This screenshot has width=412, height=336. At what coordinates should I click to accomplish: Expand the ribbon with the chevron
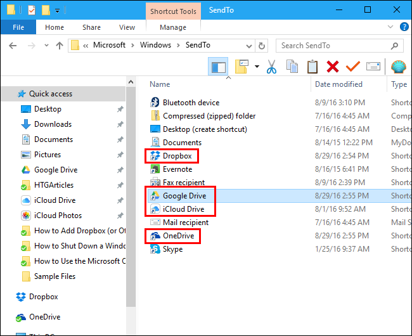point(390,27)
